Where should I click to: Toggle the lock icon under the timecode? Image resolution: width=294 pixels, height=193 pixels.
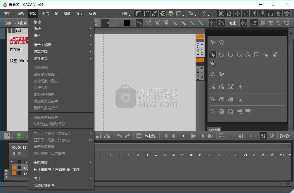click(14, 153)
